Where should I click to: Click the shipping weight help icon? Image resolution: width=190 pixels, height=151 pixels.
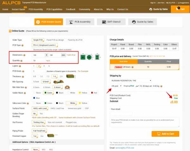tap(161, 86)
